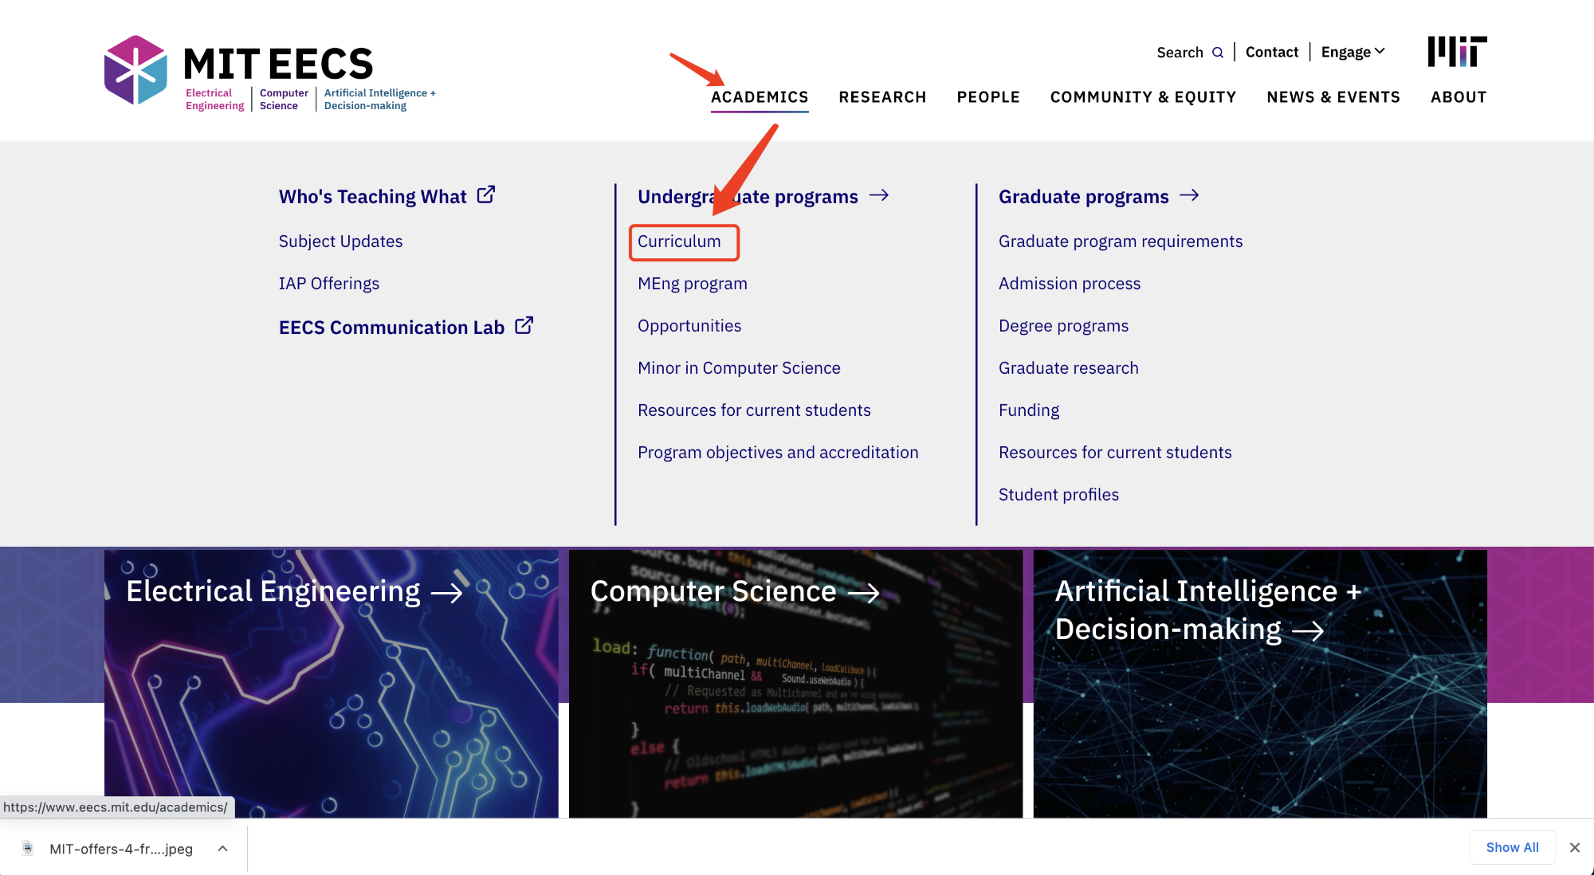Open Program objectives and accreditation
Screen dimensions: 1594x875
[x=778, y=452]
